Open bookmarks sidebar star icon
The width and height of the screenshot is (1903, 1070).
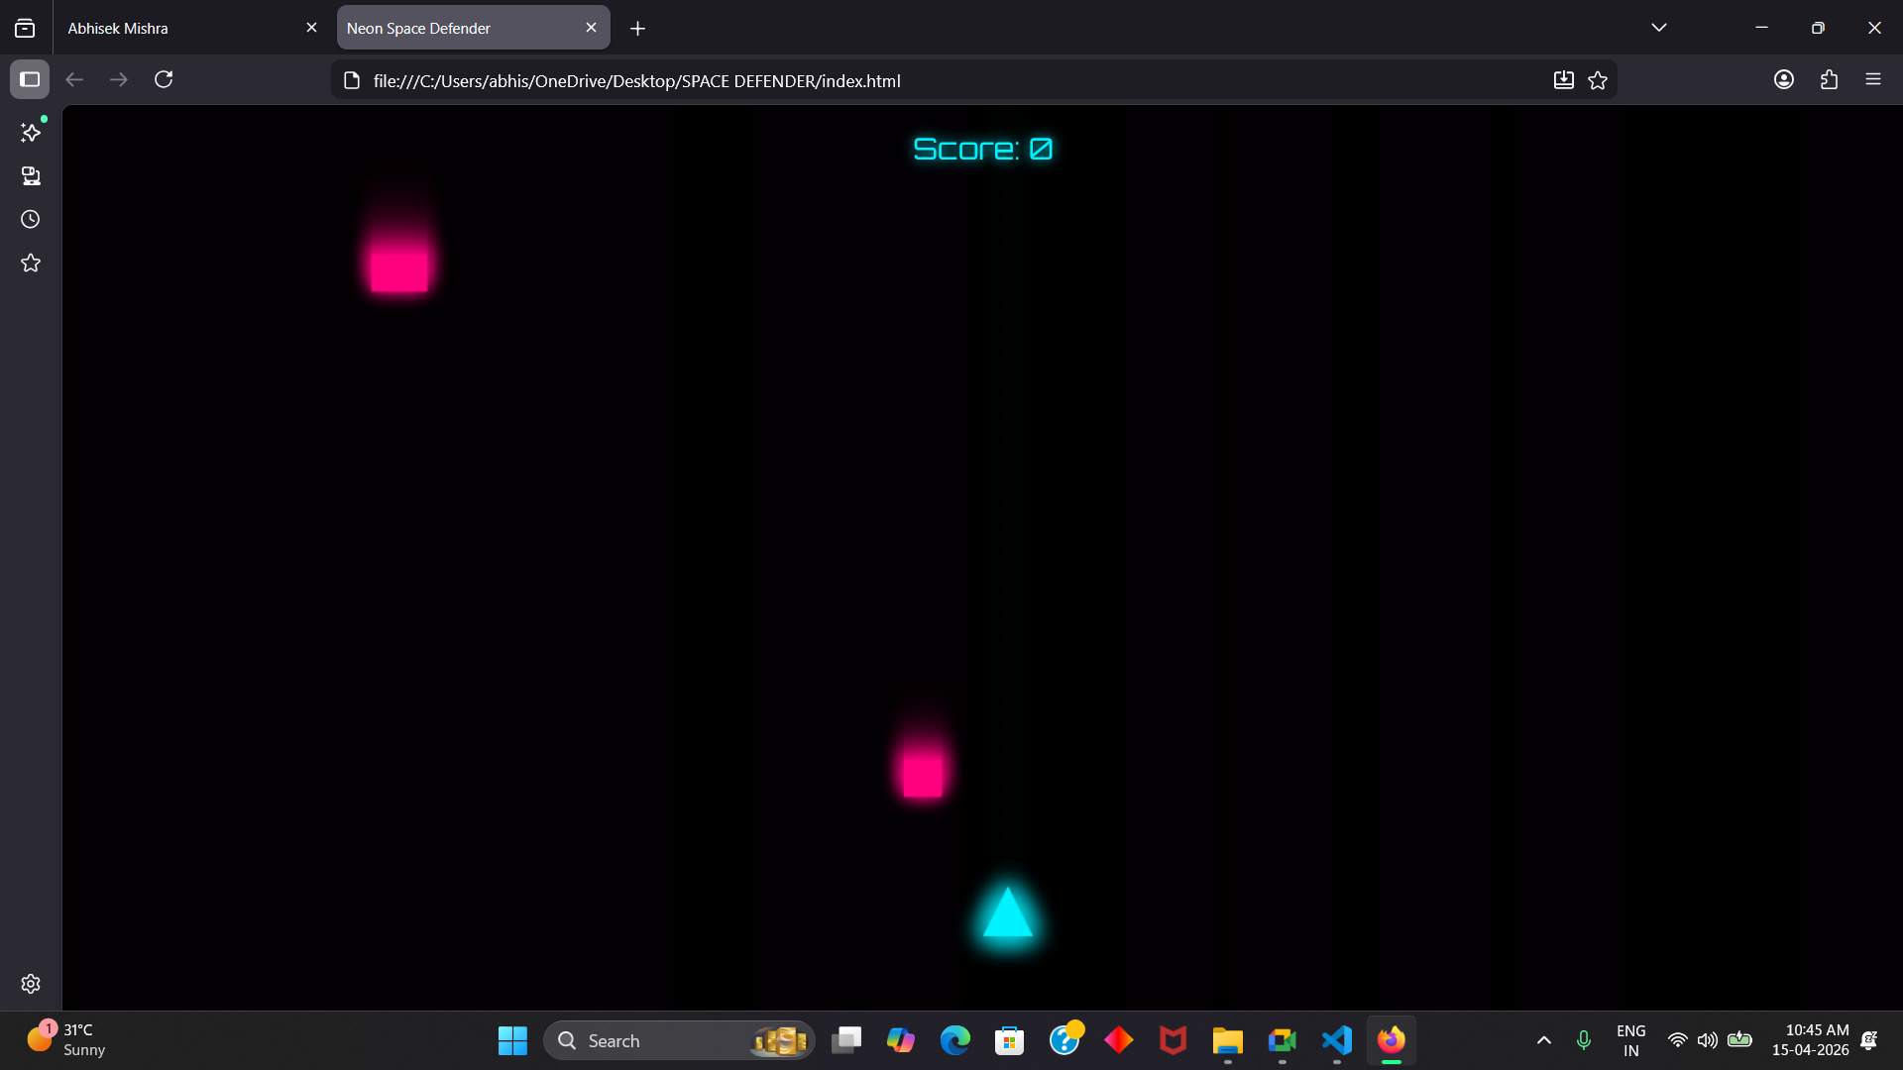pyautogui.click(x=31, y=263)
